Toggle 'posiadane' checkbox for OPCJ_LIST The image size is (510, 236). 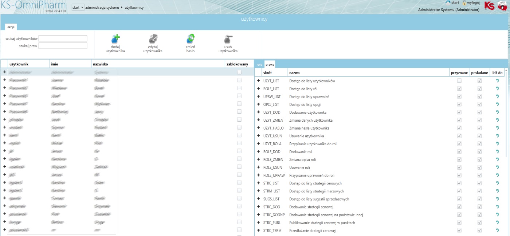479,105
